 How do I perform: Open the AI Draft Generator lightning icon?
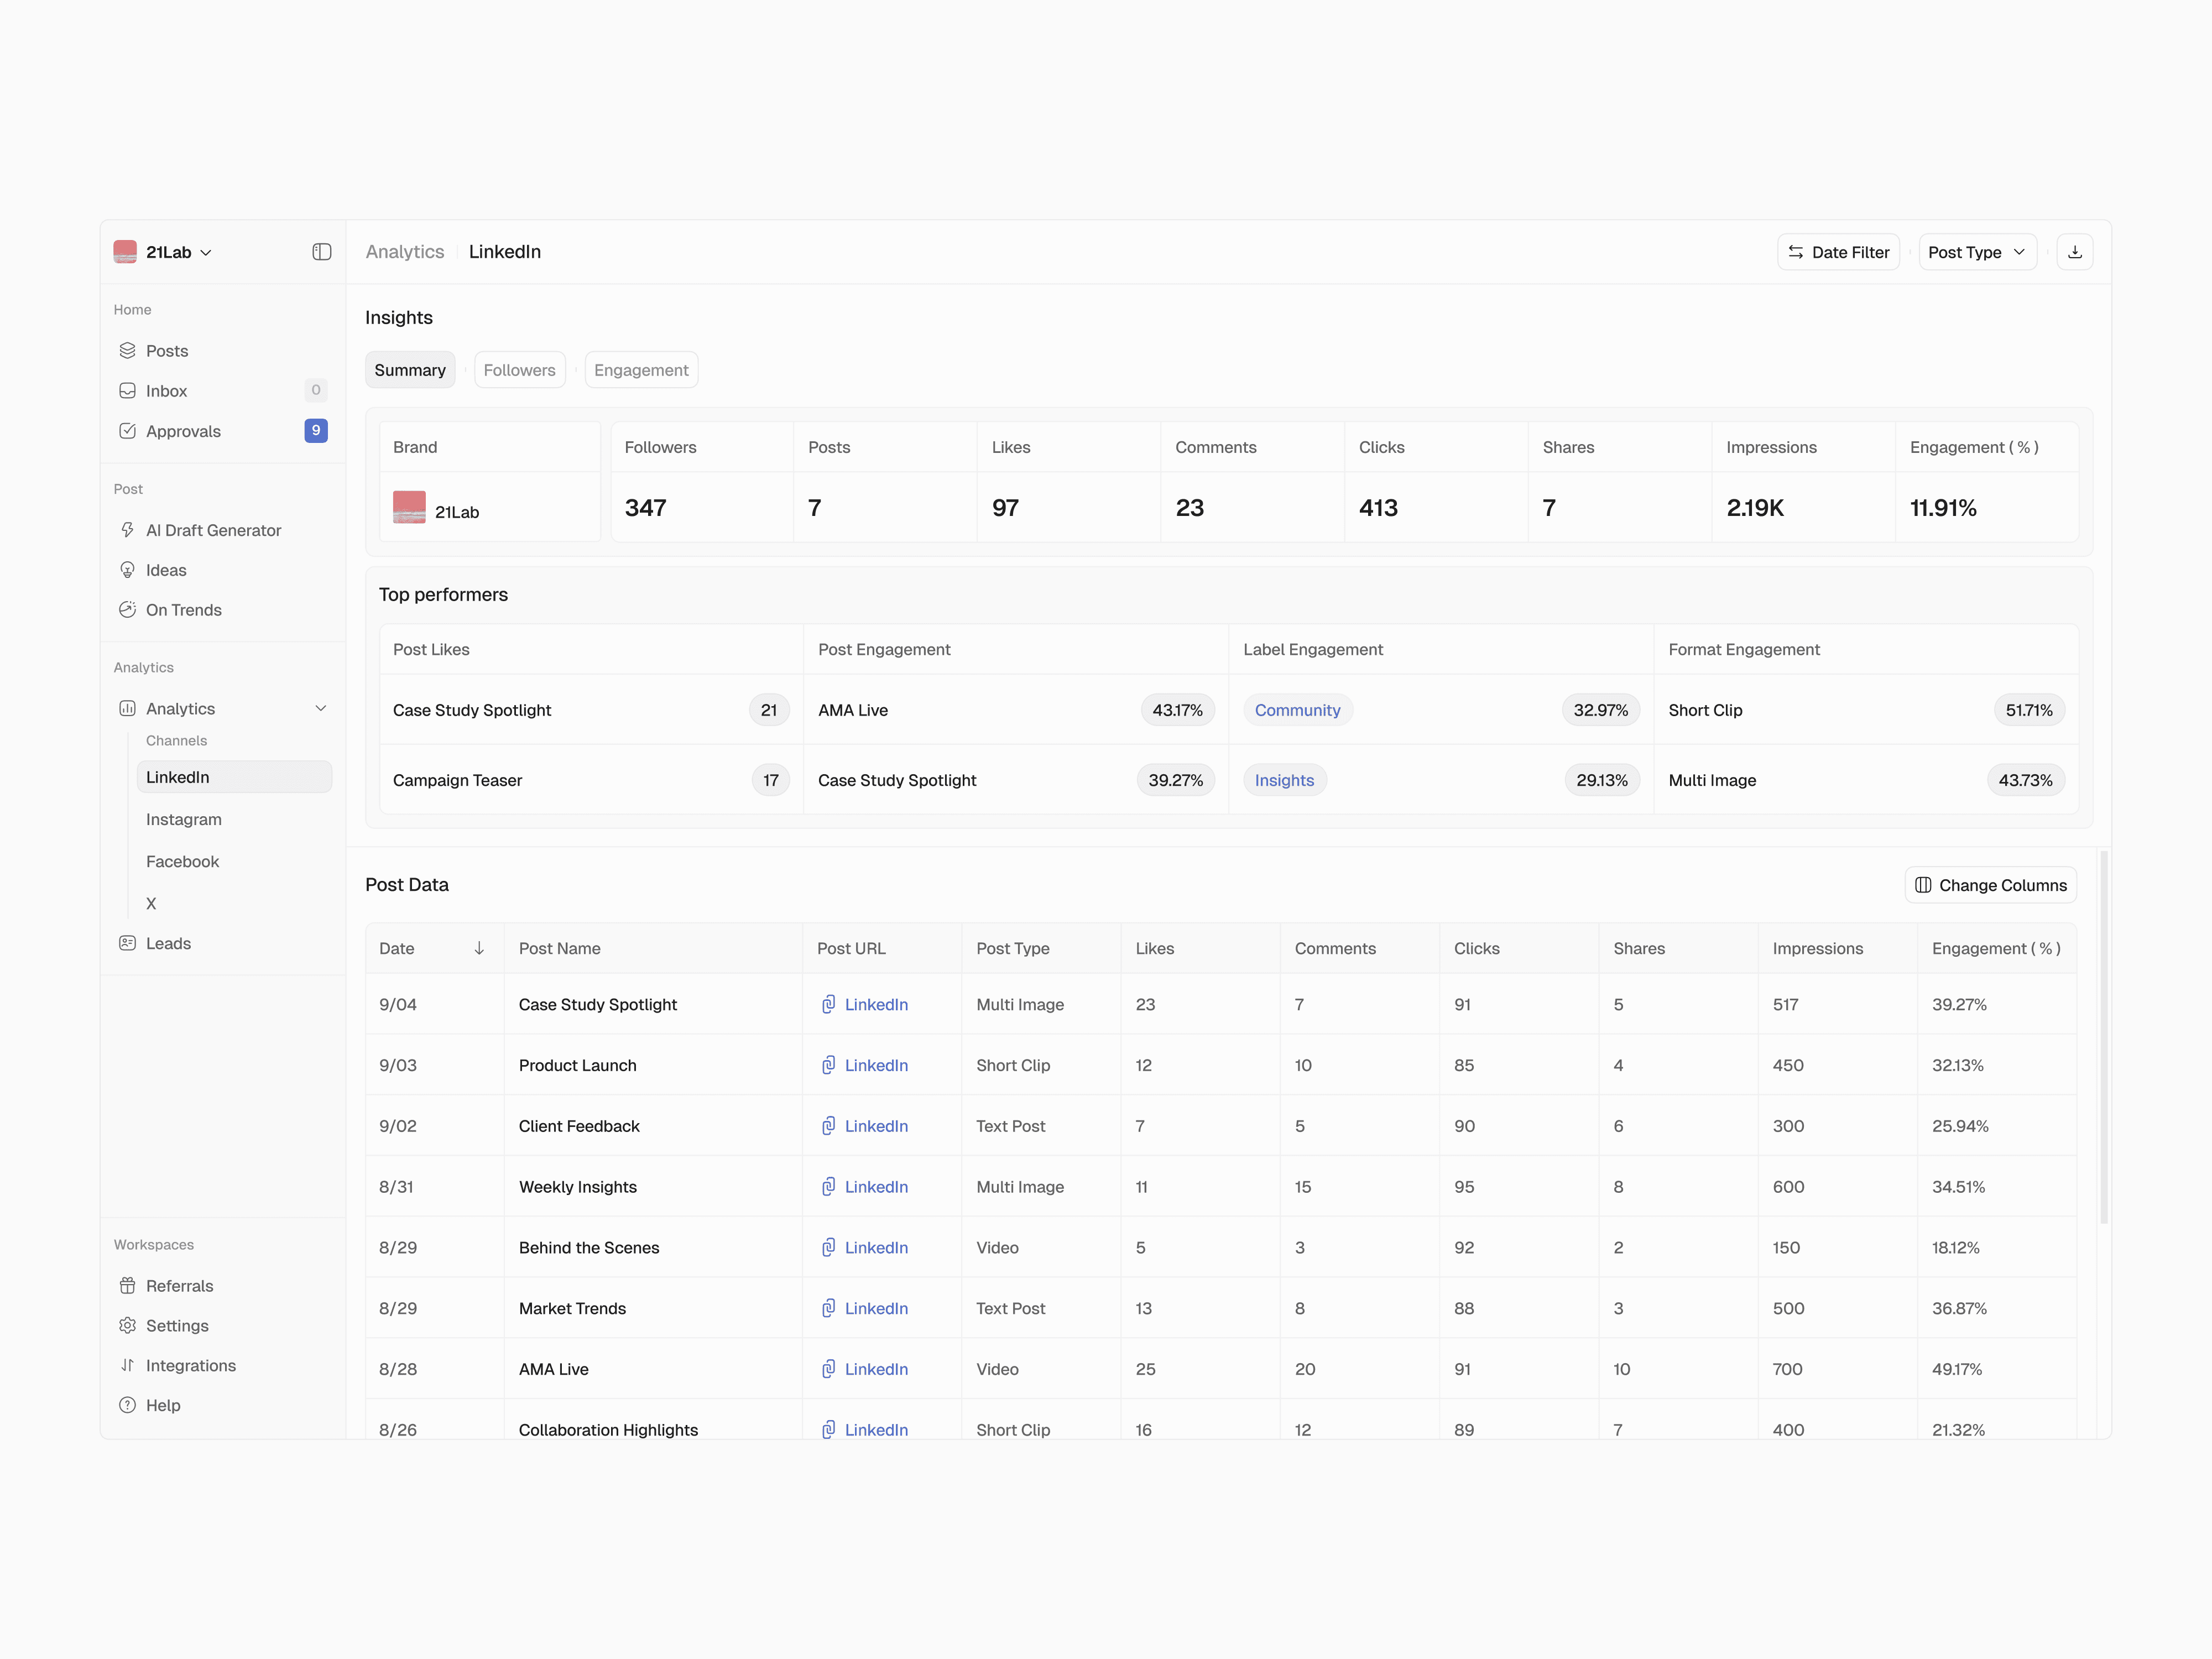point(127,530)
